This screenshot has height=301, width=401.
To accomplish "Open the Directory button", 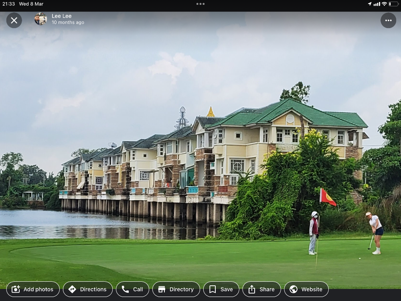I will [x=176, y=289].
